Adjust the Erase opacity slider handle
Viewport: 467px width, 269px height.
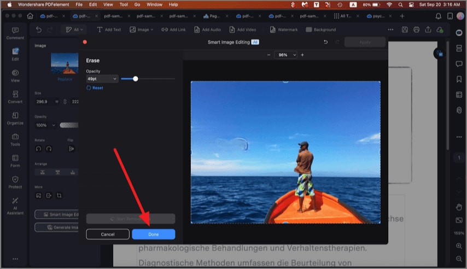(136, 79)
